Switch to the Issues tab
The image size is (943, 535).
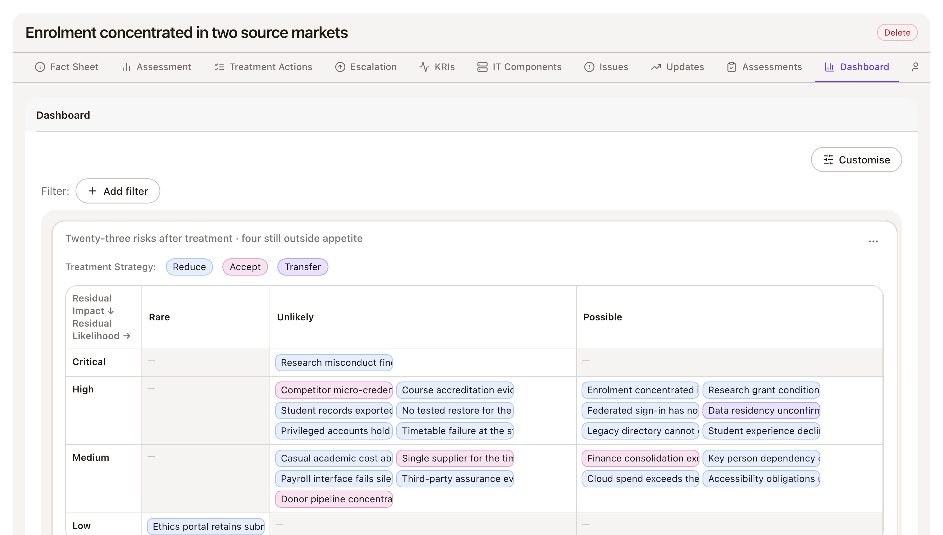606,67
